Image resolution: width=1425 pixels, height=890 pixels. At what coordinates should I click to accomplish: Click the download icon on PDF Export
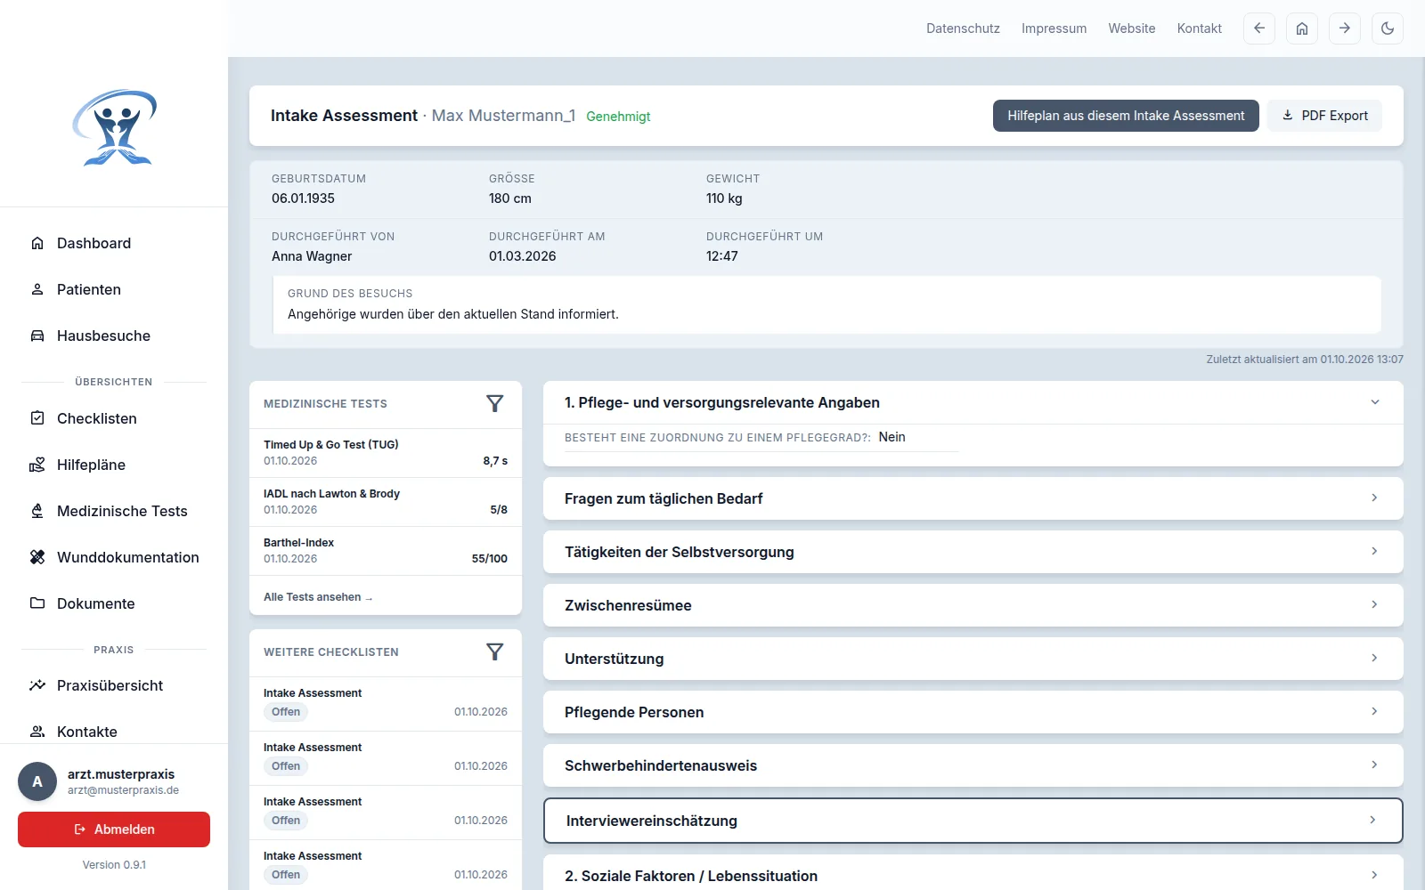(1287, 116)
